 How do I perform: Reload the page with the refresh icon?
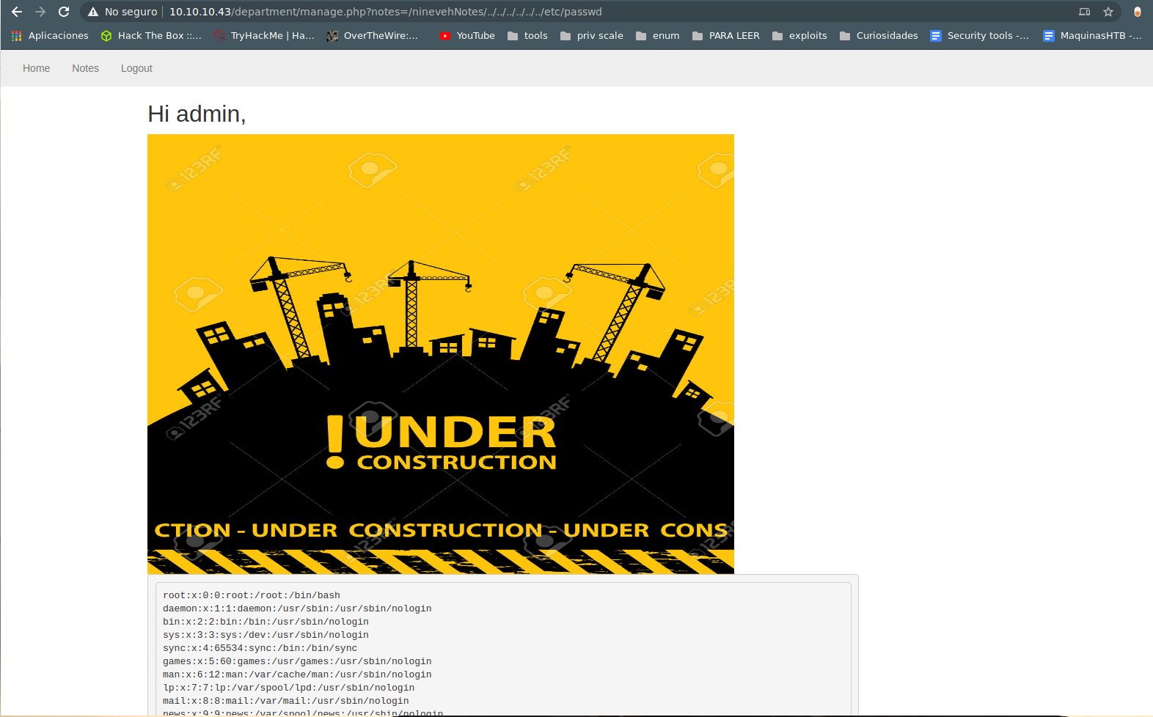pos(64,12)
